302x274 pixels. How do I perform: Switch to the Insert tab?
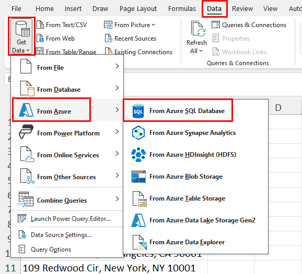[73, 9]
